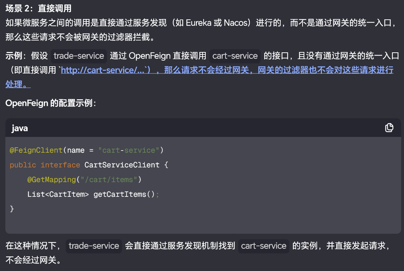
Task: Click the @FeignClient annotation in code
Action: (36, 150)
